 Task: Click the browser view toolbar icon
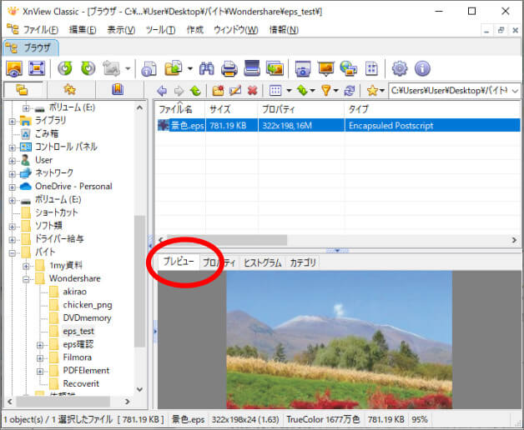click(14, 69)
